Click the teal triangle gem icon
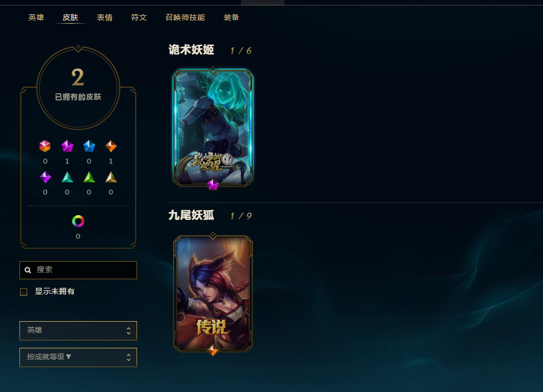543x392 pixels. 67,177
